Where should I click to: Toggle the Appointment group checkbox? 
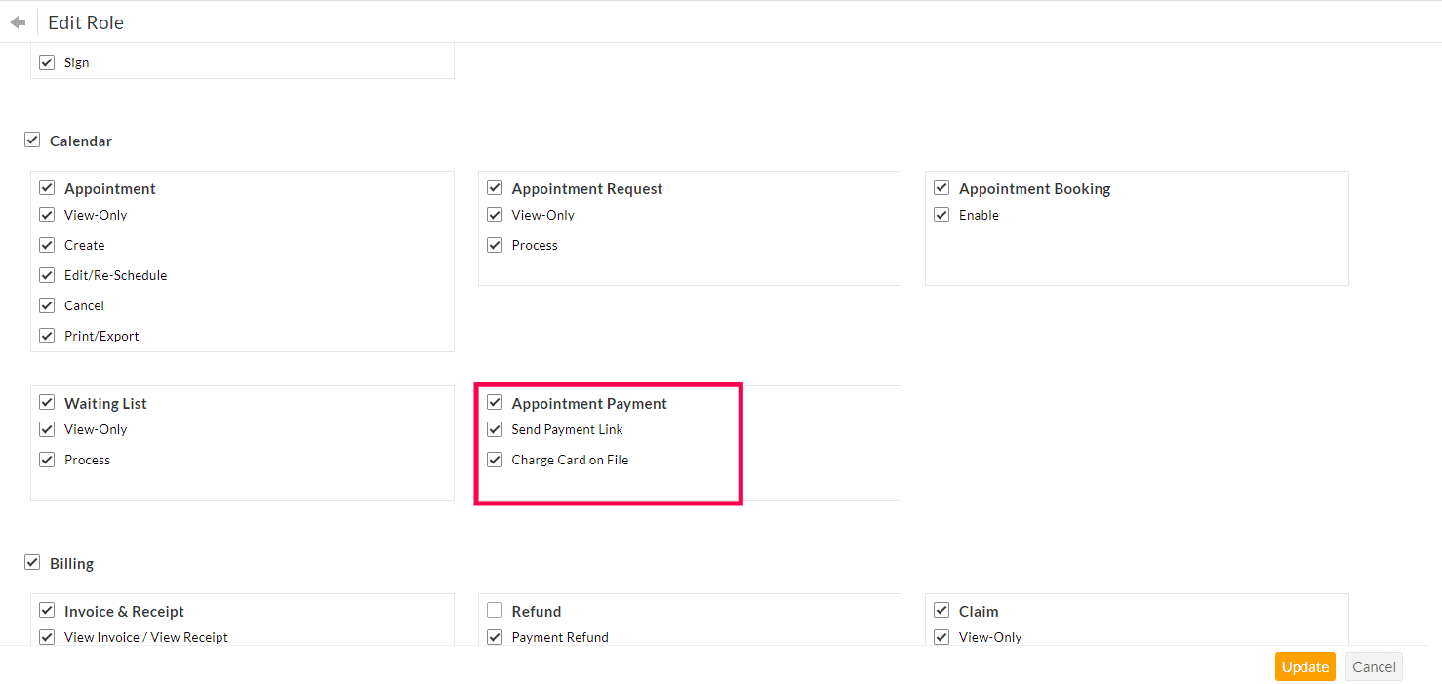click(x=47, y=188)
